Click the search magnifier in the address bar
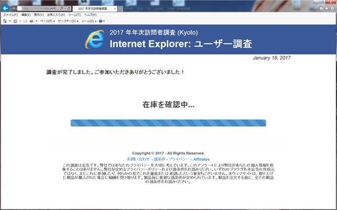The width and height of the screenshot is (337, 210). (x=62, y=8)
